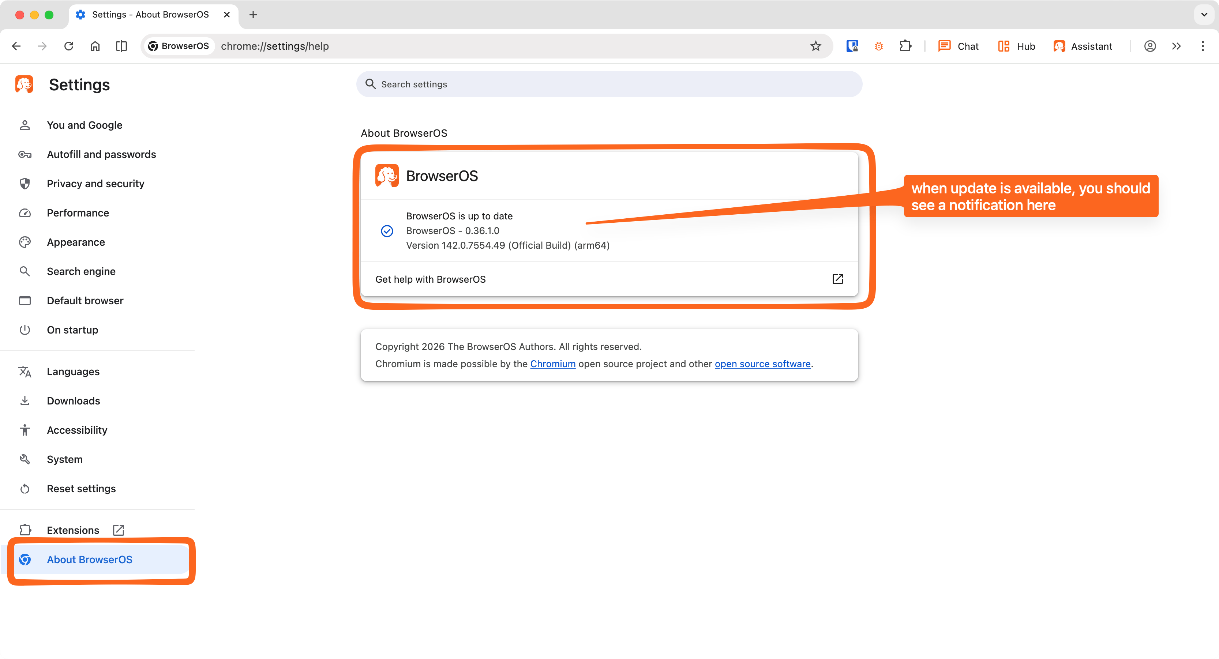
Task: Click the external-link icon on help row
Action: (837, 279)
